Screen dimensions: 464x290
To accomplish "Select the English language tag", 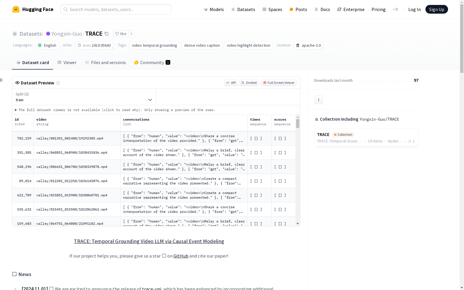I will (47, 45).
